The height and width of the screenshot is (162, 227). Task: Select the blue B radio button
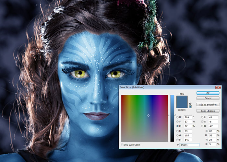[177, 140]
